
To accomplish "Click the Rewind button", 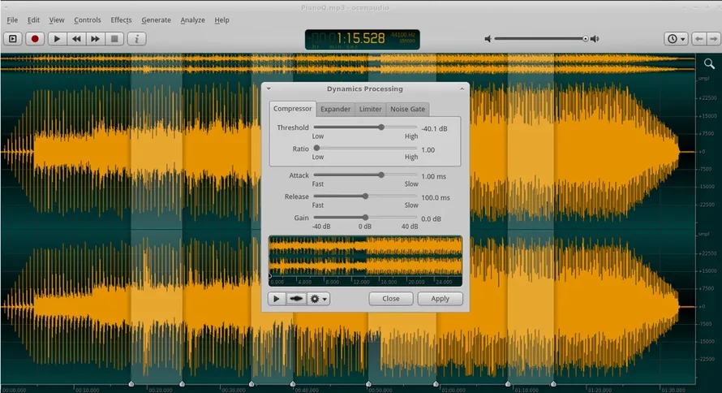I will coord(76,38).
